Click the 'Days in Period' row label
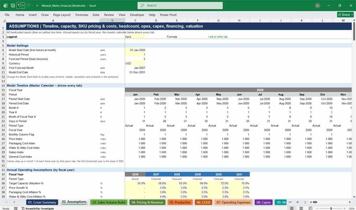This screenshot has width=356, height=210. (18, 121)
